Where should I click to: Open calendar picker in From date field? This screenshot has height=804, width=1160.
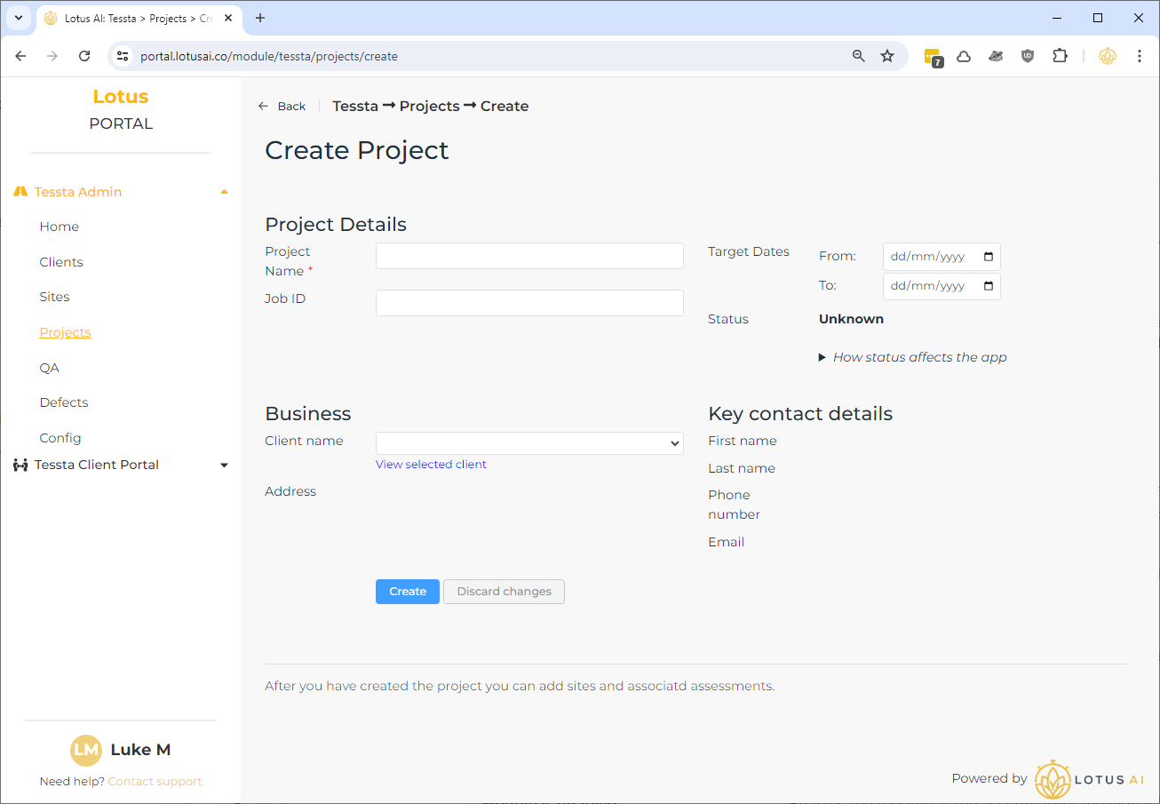989,257
